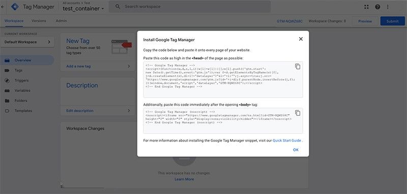The image size is (407, 194).
Task: Switch to the Workspace tab
Action: click(14, 21)
